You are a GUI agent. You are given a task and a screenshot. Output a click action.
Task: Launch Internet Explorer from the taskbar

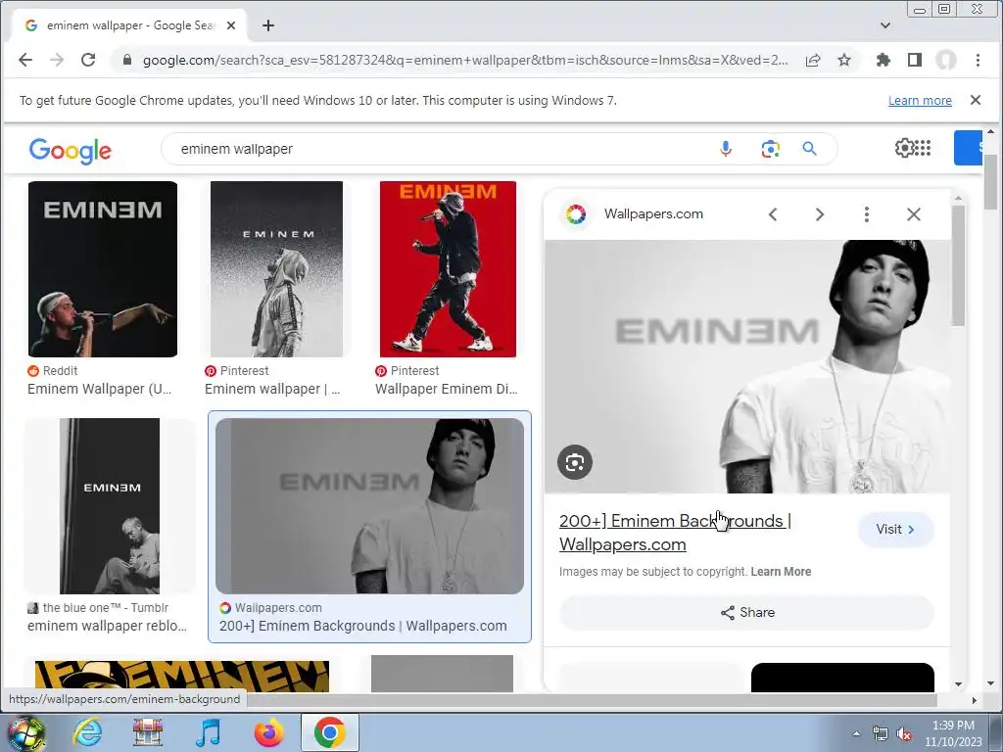[87, 732]
